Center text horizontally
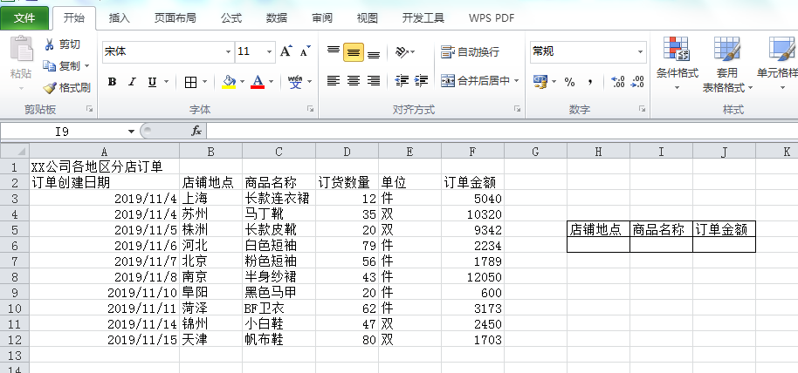 (354, 81)
